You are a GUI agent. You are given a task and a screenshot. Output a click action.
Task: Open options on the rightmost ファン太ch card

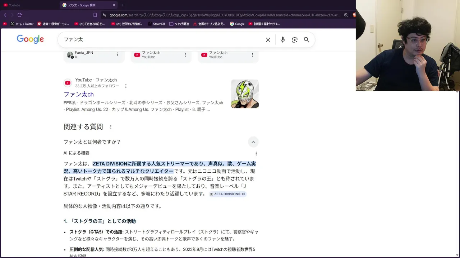(252, 55)
